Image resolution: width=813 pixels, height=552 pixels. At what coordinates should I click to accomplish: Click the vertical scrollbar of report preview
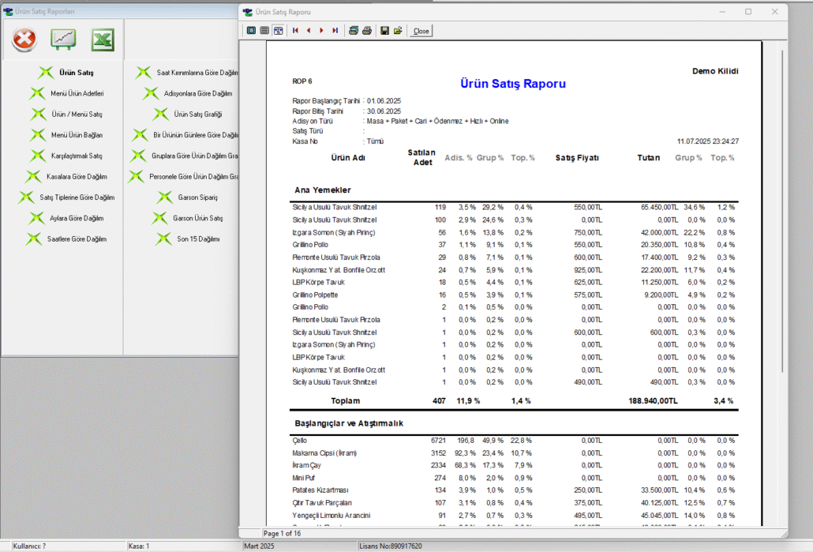(782, 210)
